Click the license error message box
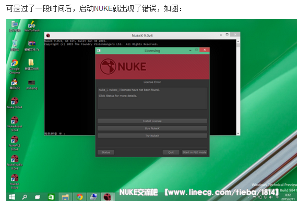 pos(152,98)
